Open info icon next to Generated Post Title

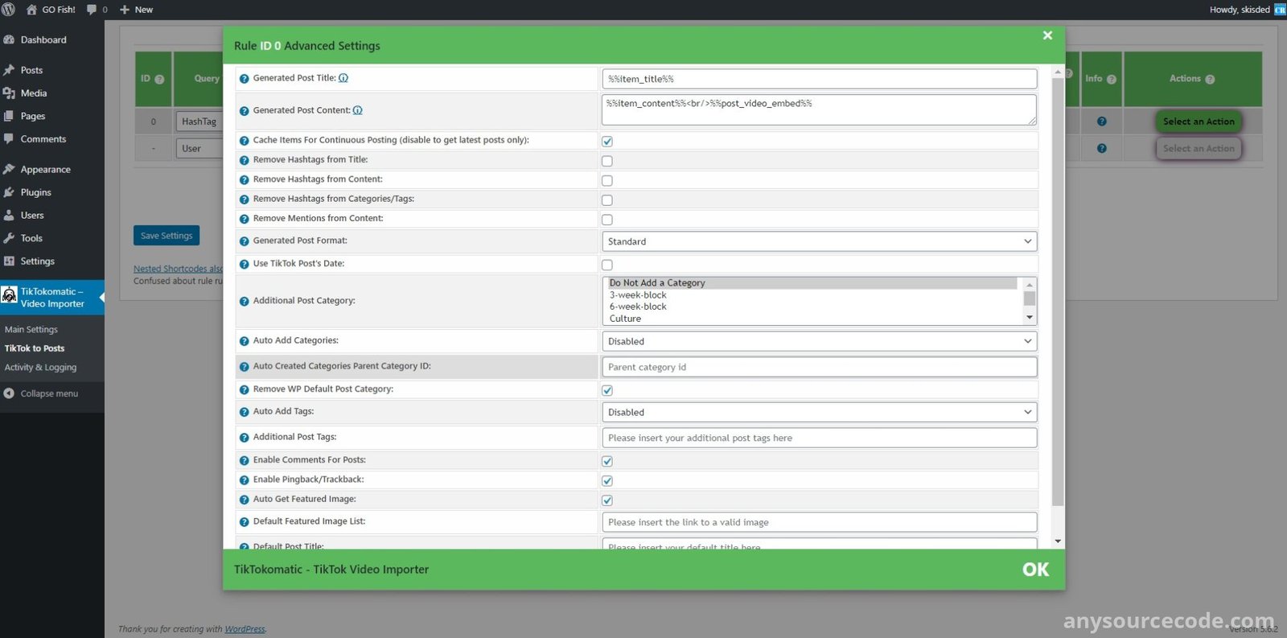pos(343,78)
